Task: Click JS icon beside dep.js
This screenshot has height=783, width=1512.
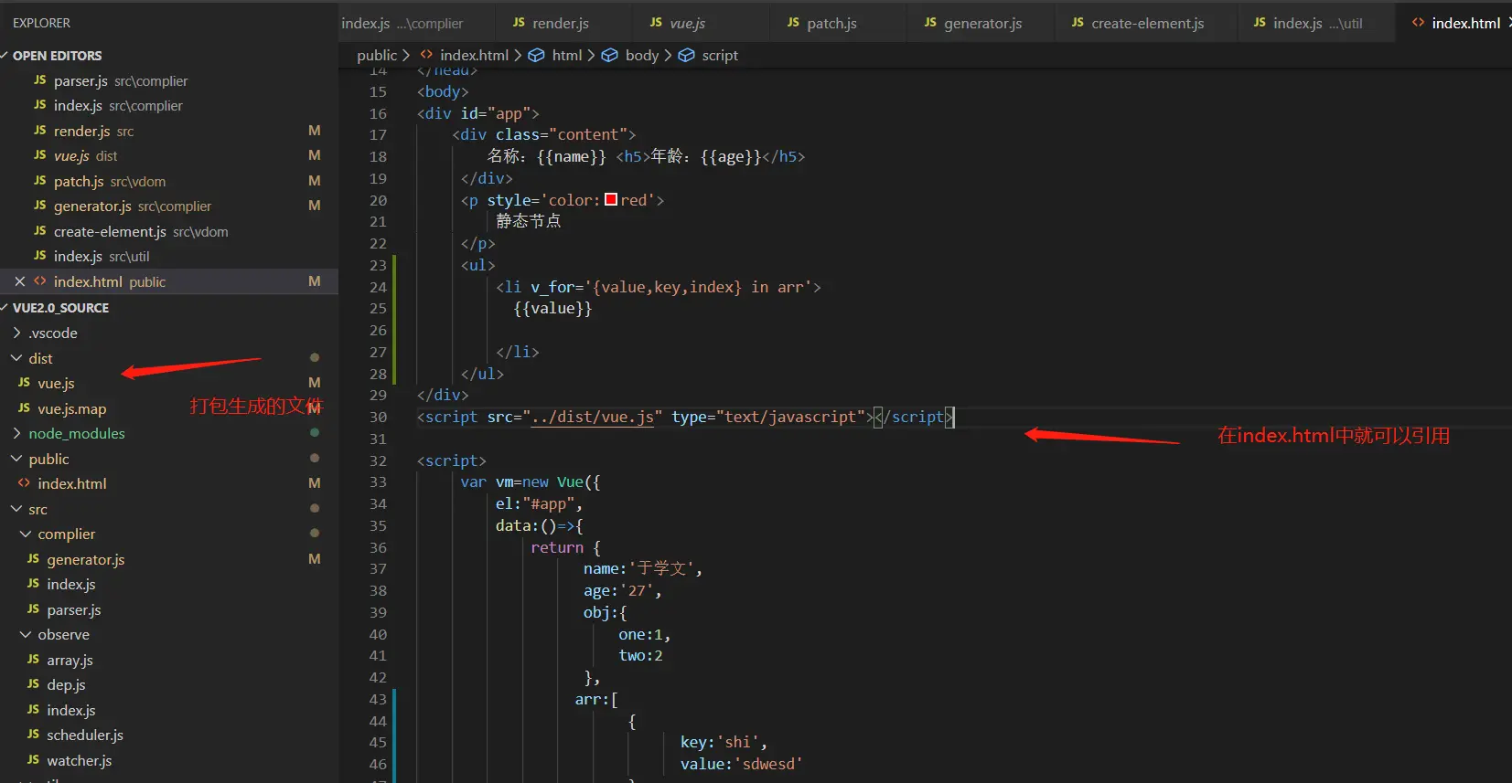Action: [x=33, y=684]
